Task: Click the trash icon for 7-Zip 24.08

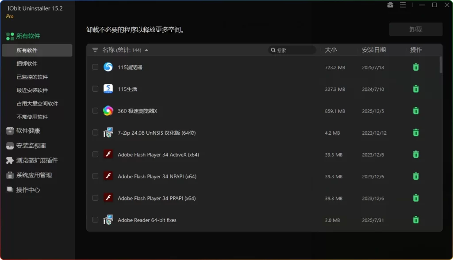Action: [x=416, y=132]
